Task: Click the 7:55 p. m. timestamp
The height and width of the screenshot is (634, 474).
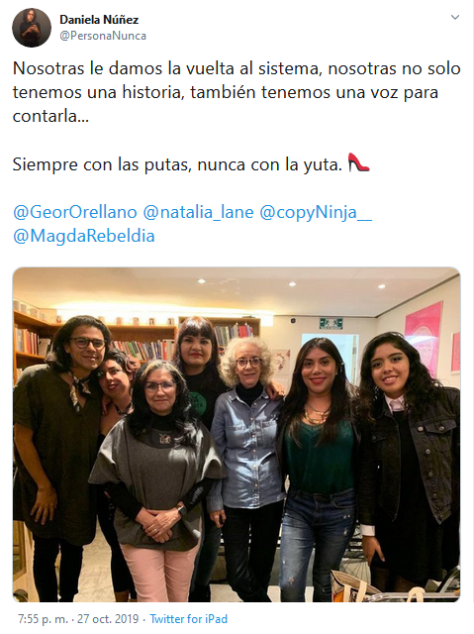Action: coord(43,618)
